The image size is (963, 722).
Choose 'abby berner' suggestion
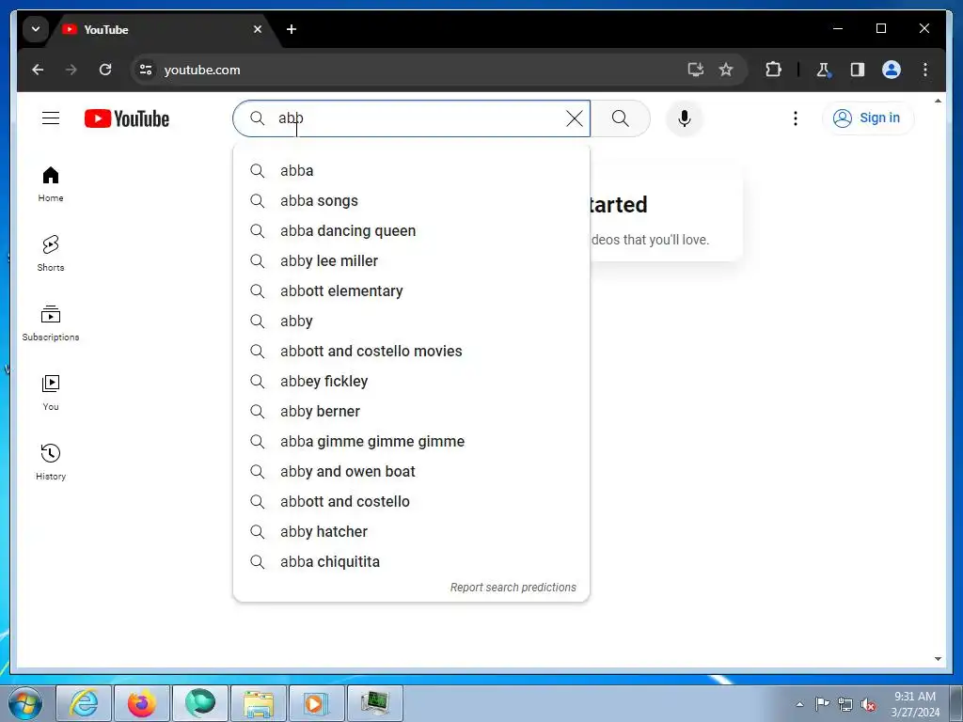coord(412,412)
